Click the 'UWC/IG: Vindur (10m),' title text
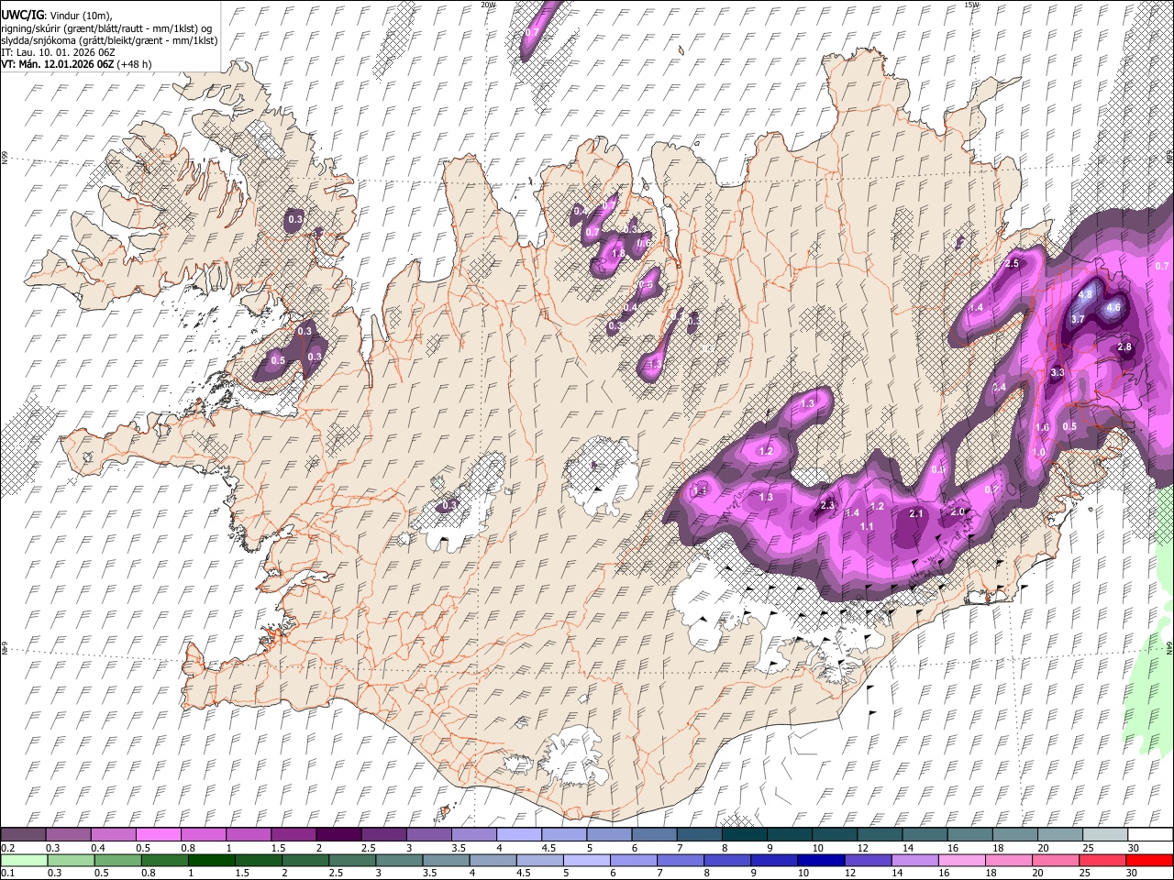Image resolution: width=1174 pixels, height=880 pixels. 56,16
